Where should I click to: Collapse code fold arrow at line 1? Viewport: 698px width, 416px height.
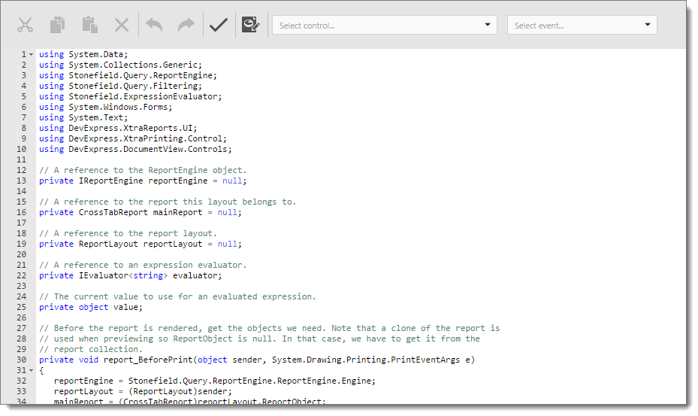tap(31, 55)
